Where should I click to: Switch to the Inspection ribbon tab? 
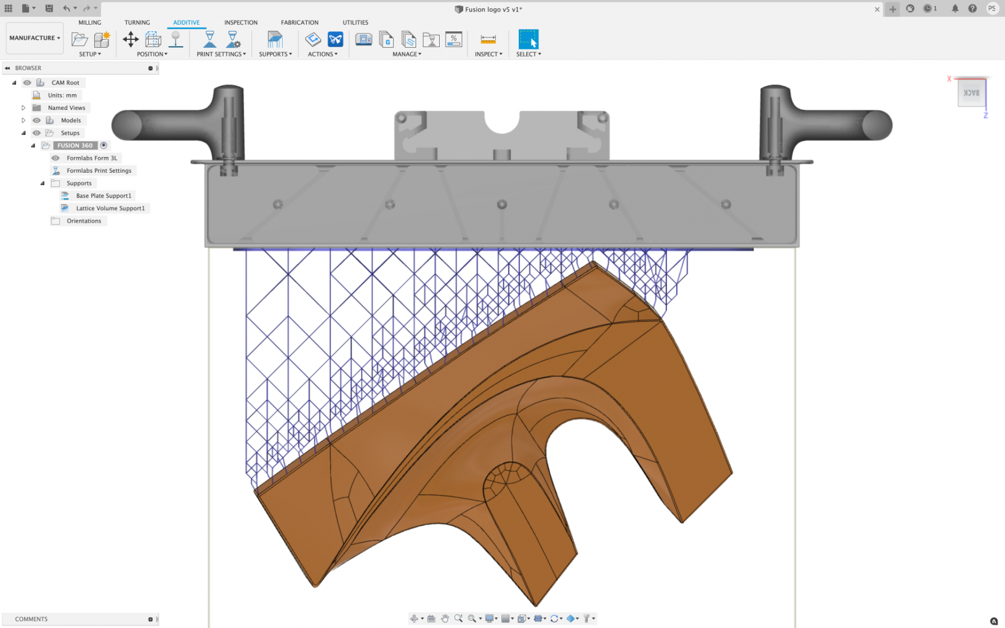[x=241, y=22]
